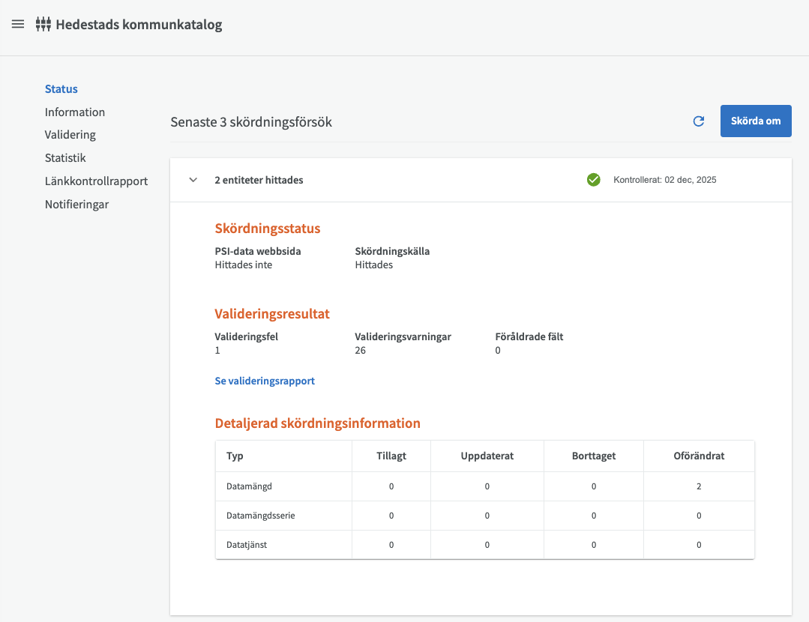Switch to the Statistik page

click(x=65, y=158)
